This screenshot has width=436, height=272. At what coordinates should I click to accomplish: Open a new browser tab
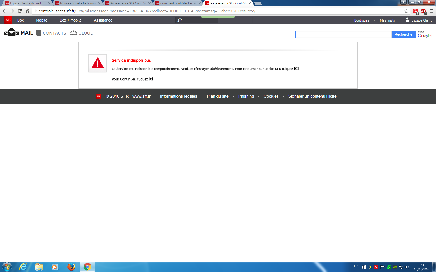(258, 3)
